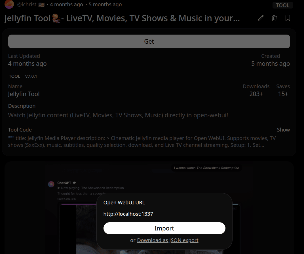Click the Watch Jellyfin content description text
The width and height of the screenshot is (304, 254).
click(x=118, y=115)
